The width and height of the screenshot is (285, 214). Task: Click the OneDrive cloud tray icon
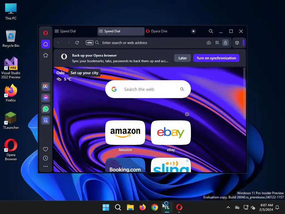pyautogui.click(x=237, y=207)
